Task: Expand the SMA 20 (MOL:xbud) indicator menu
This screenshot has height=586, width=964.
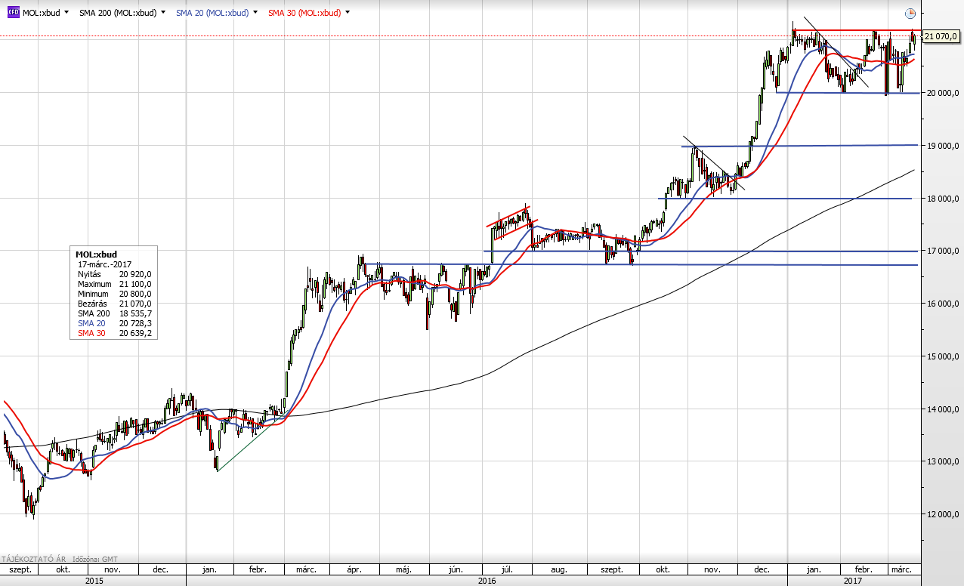Action: pyautogui.click(x=255, y=13)
